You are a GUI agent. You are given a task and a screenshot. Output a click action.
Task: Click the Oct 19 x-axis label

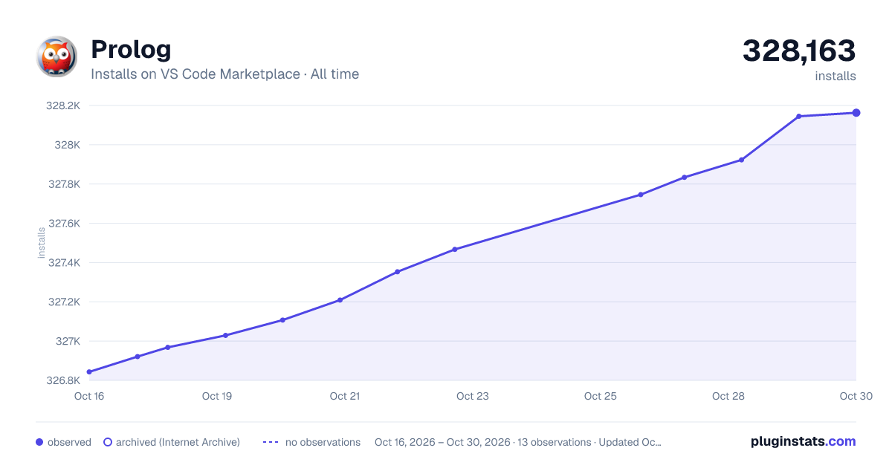point(217,396)
